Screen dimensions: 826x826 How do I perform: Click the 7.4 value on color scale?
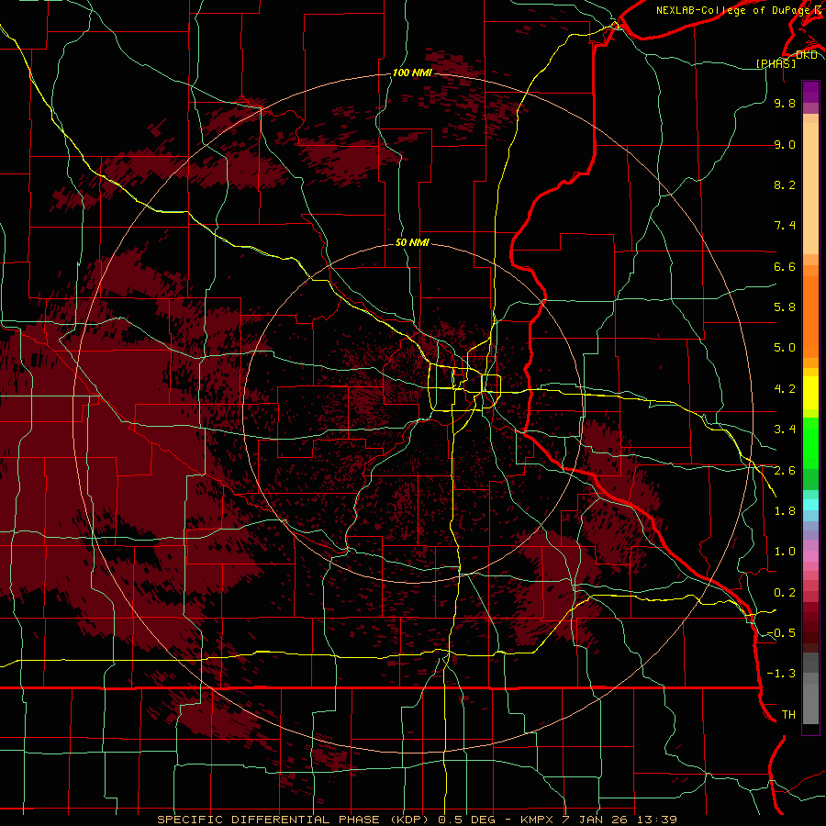point(785,226)
